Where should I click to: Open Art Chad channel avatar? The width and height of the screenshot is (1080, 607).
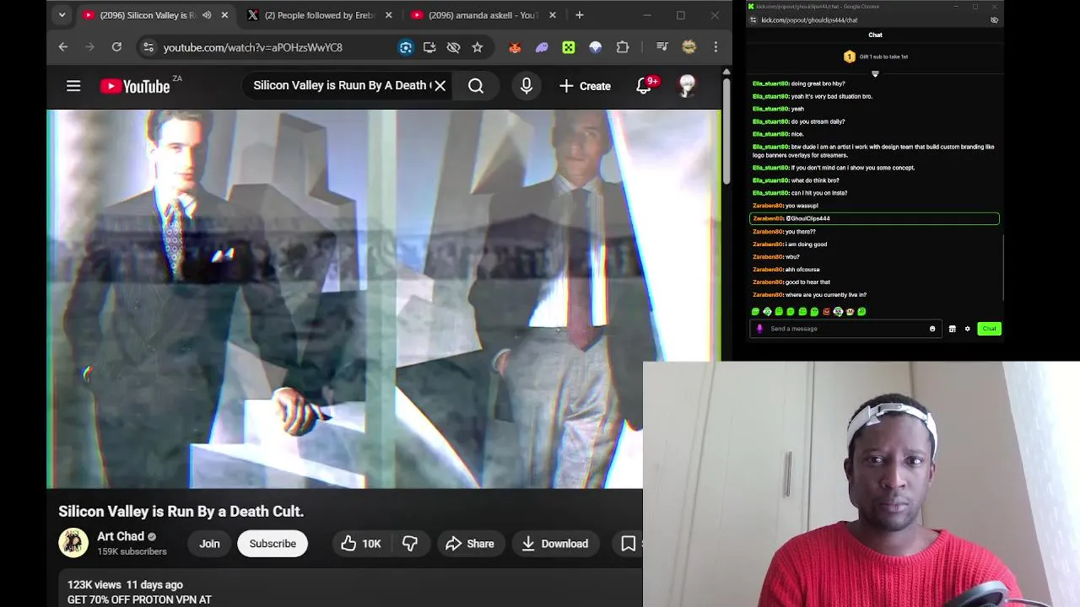click(73, 543)
